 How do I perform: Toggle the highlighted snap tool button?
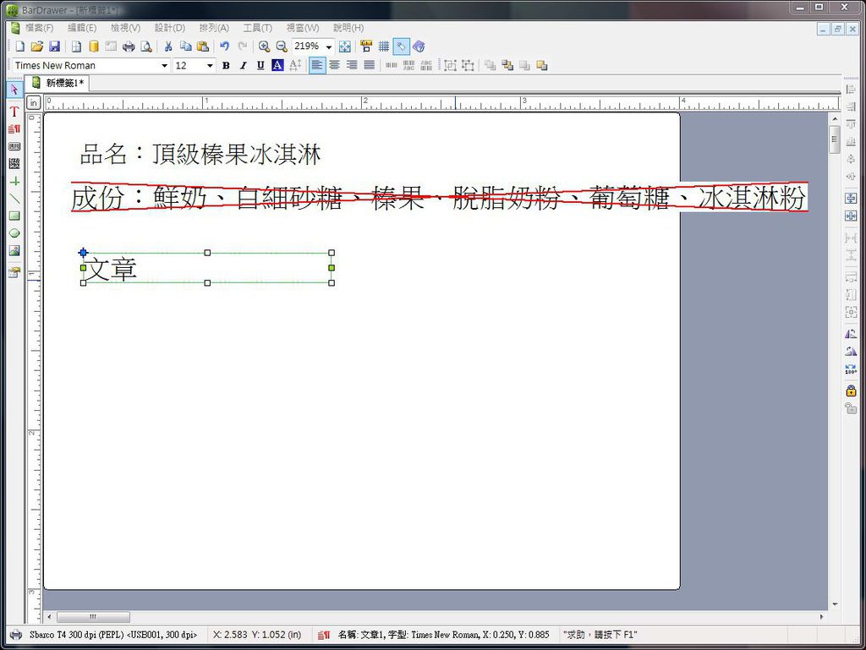click(x=402, y=46)
